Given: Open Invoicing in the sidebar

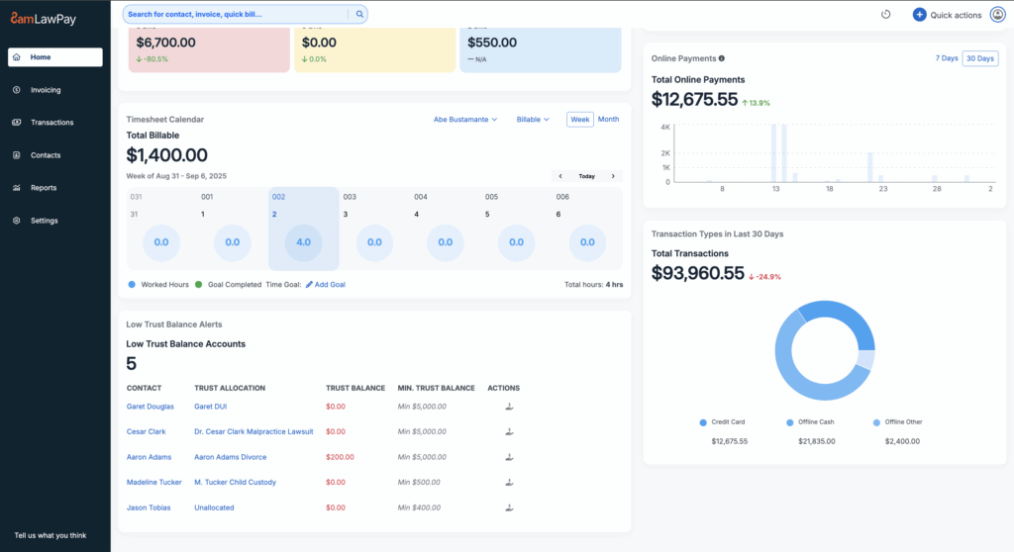Looking at the screenshot, I should tap(46, 90).
